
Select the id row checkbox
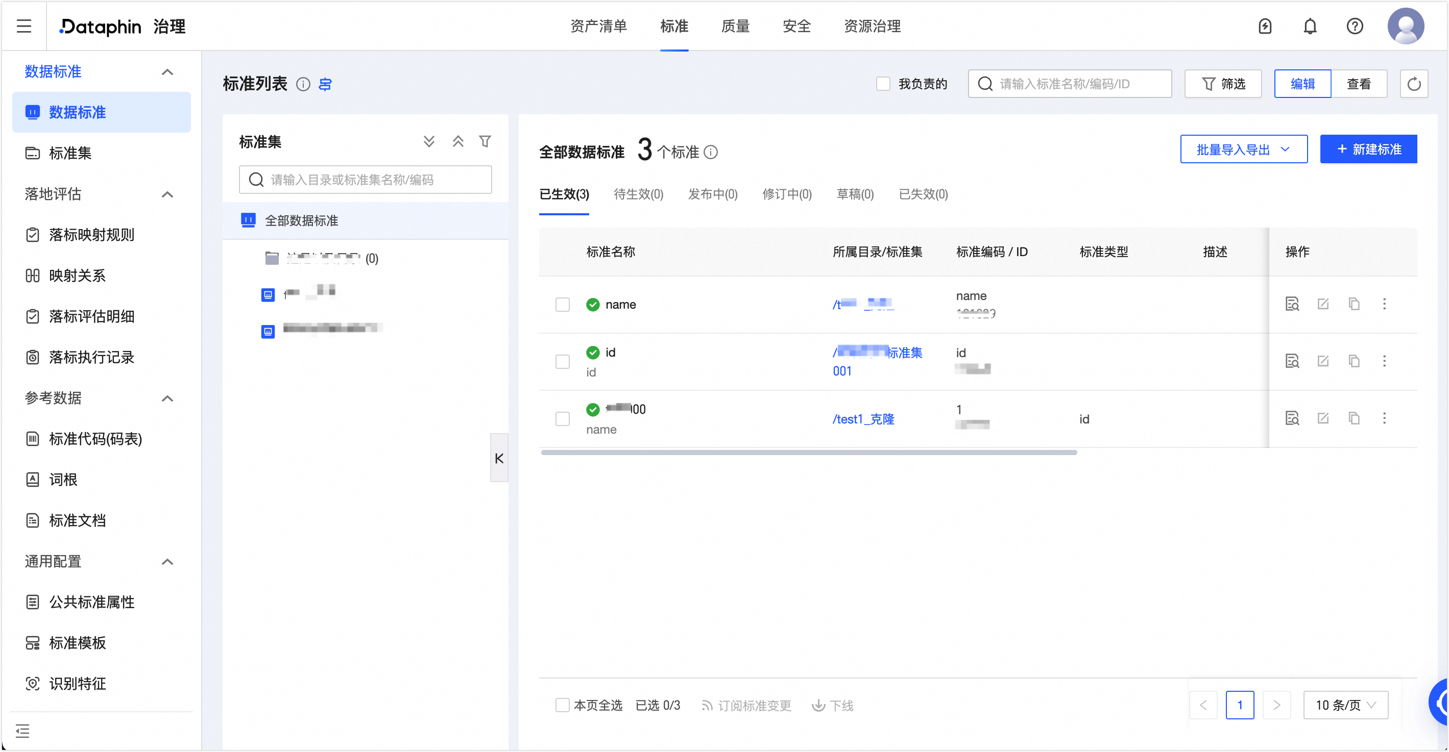pos(563,361)
